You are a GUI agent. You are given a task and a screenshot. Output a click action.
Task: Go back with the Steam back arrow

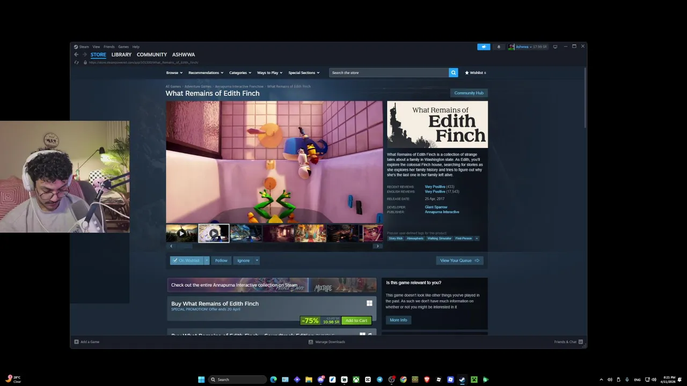click(76, 55)
